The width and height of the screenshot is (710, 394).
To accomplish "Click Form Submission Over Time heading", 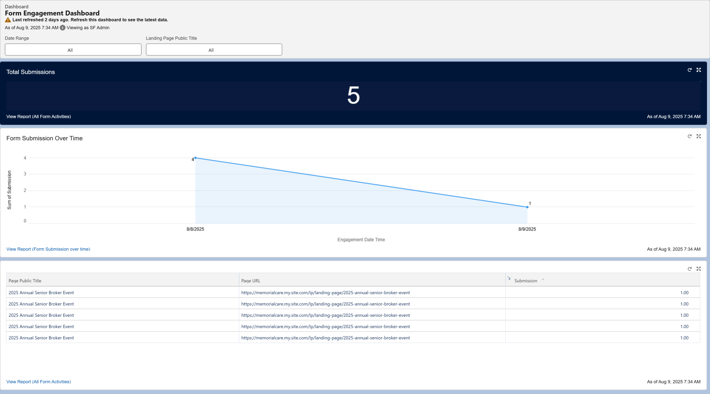I will pyautogui.click(x=44, y=138).
